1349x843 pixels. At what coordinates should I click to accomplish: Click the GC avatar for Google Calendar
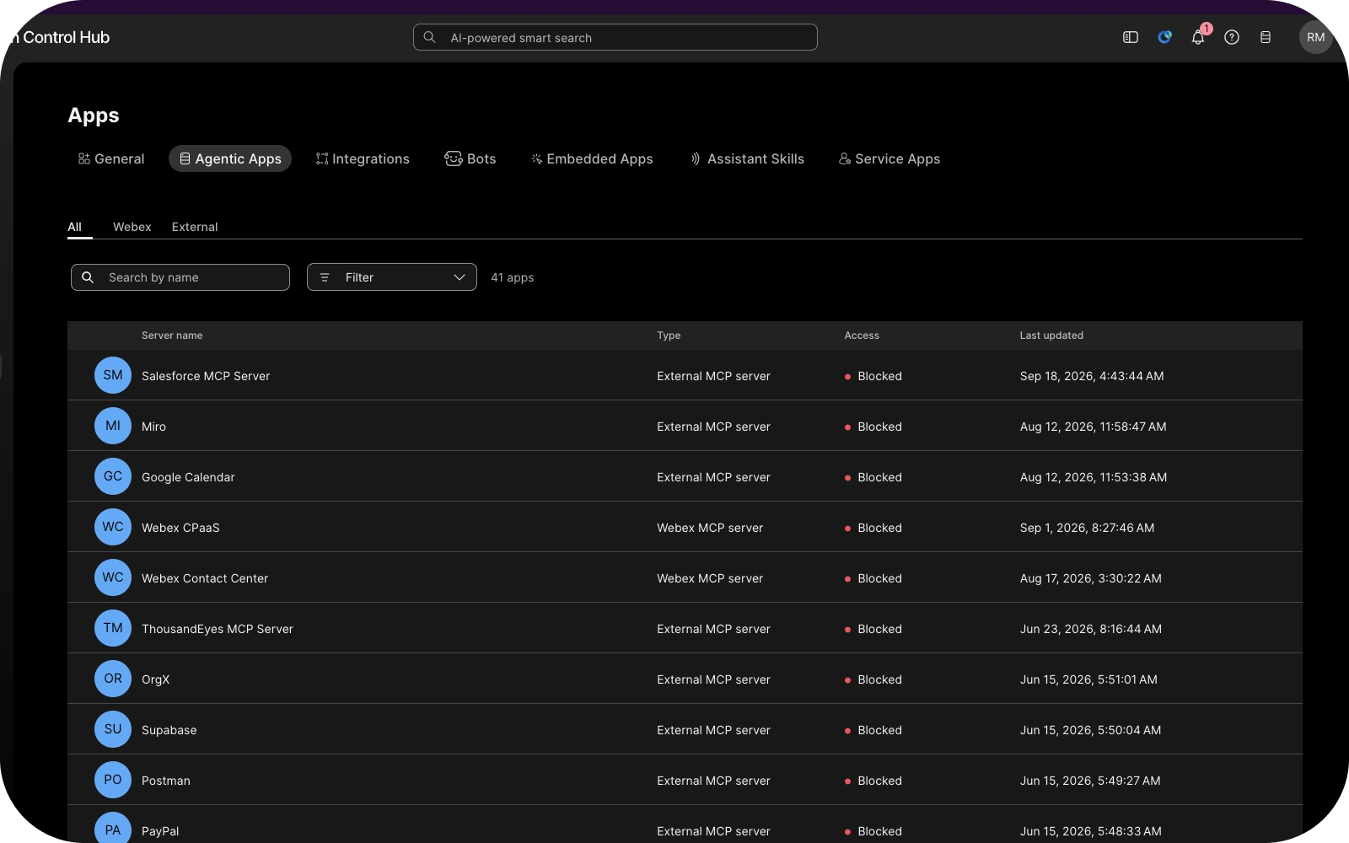pos(113,476)
